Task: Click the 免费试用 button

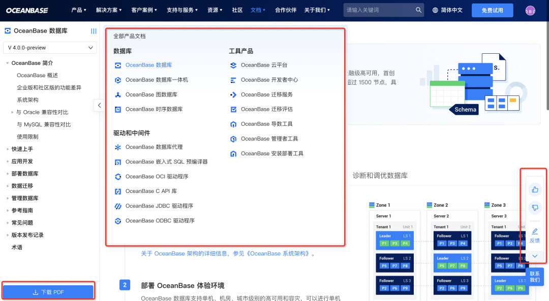Action: [492, 11]
